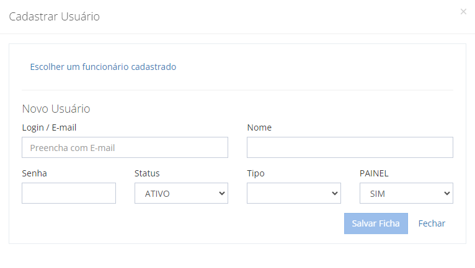Image resolution: width=475 pixels, height=268 pixels.
Task: Open the PAINEL dropdown showing SIM
Action: point(406,193)
